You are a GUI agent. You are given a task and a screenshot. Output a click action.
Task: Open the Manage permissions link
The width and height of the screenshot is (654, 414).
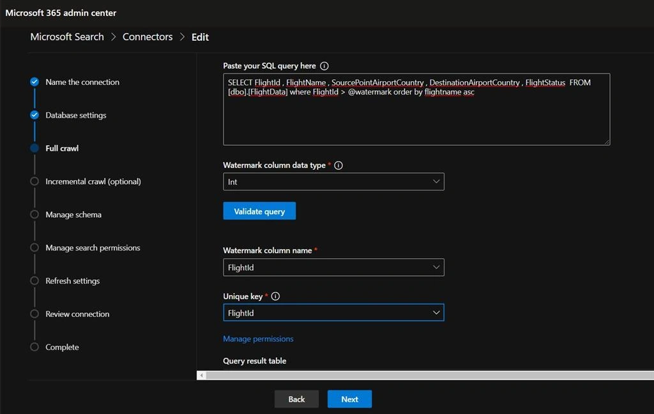pos(258,339)
